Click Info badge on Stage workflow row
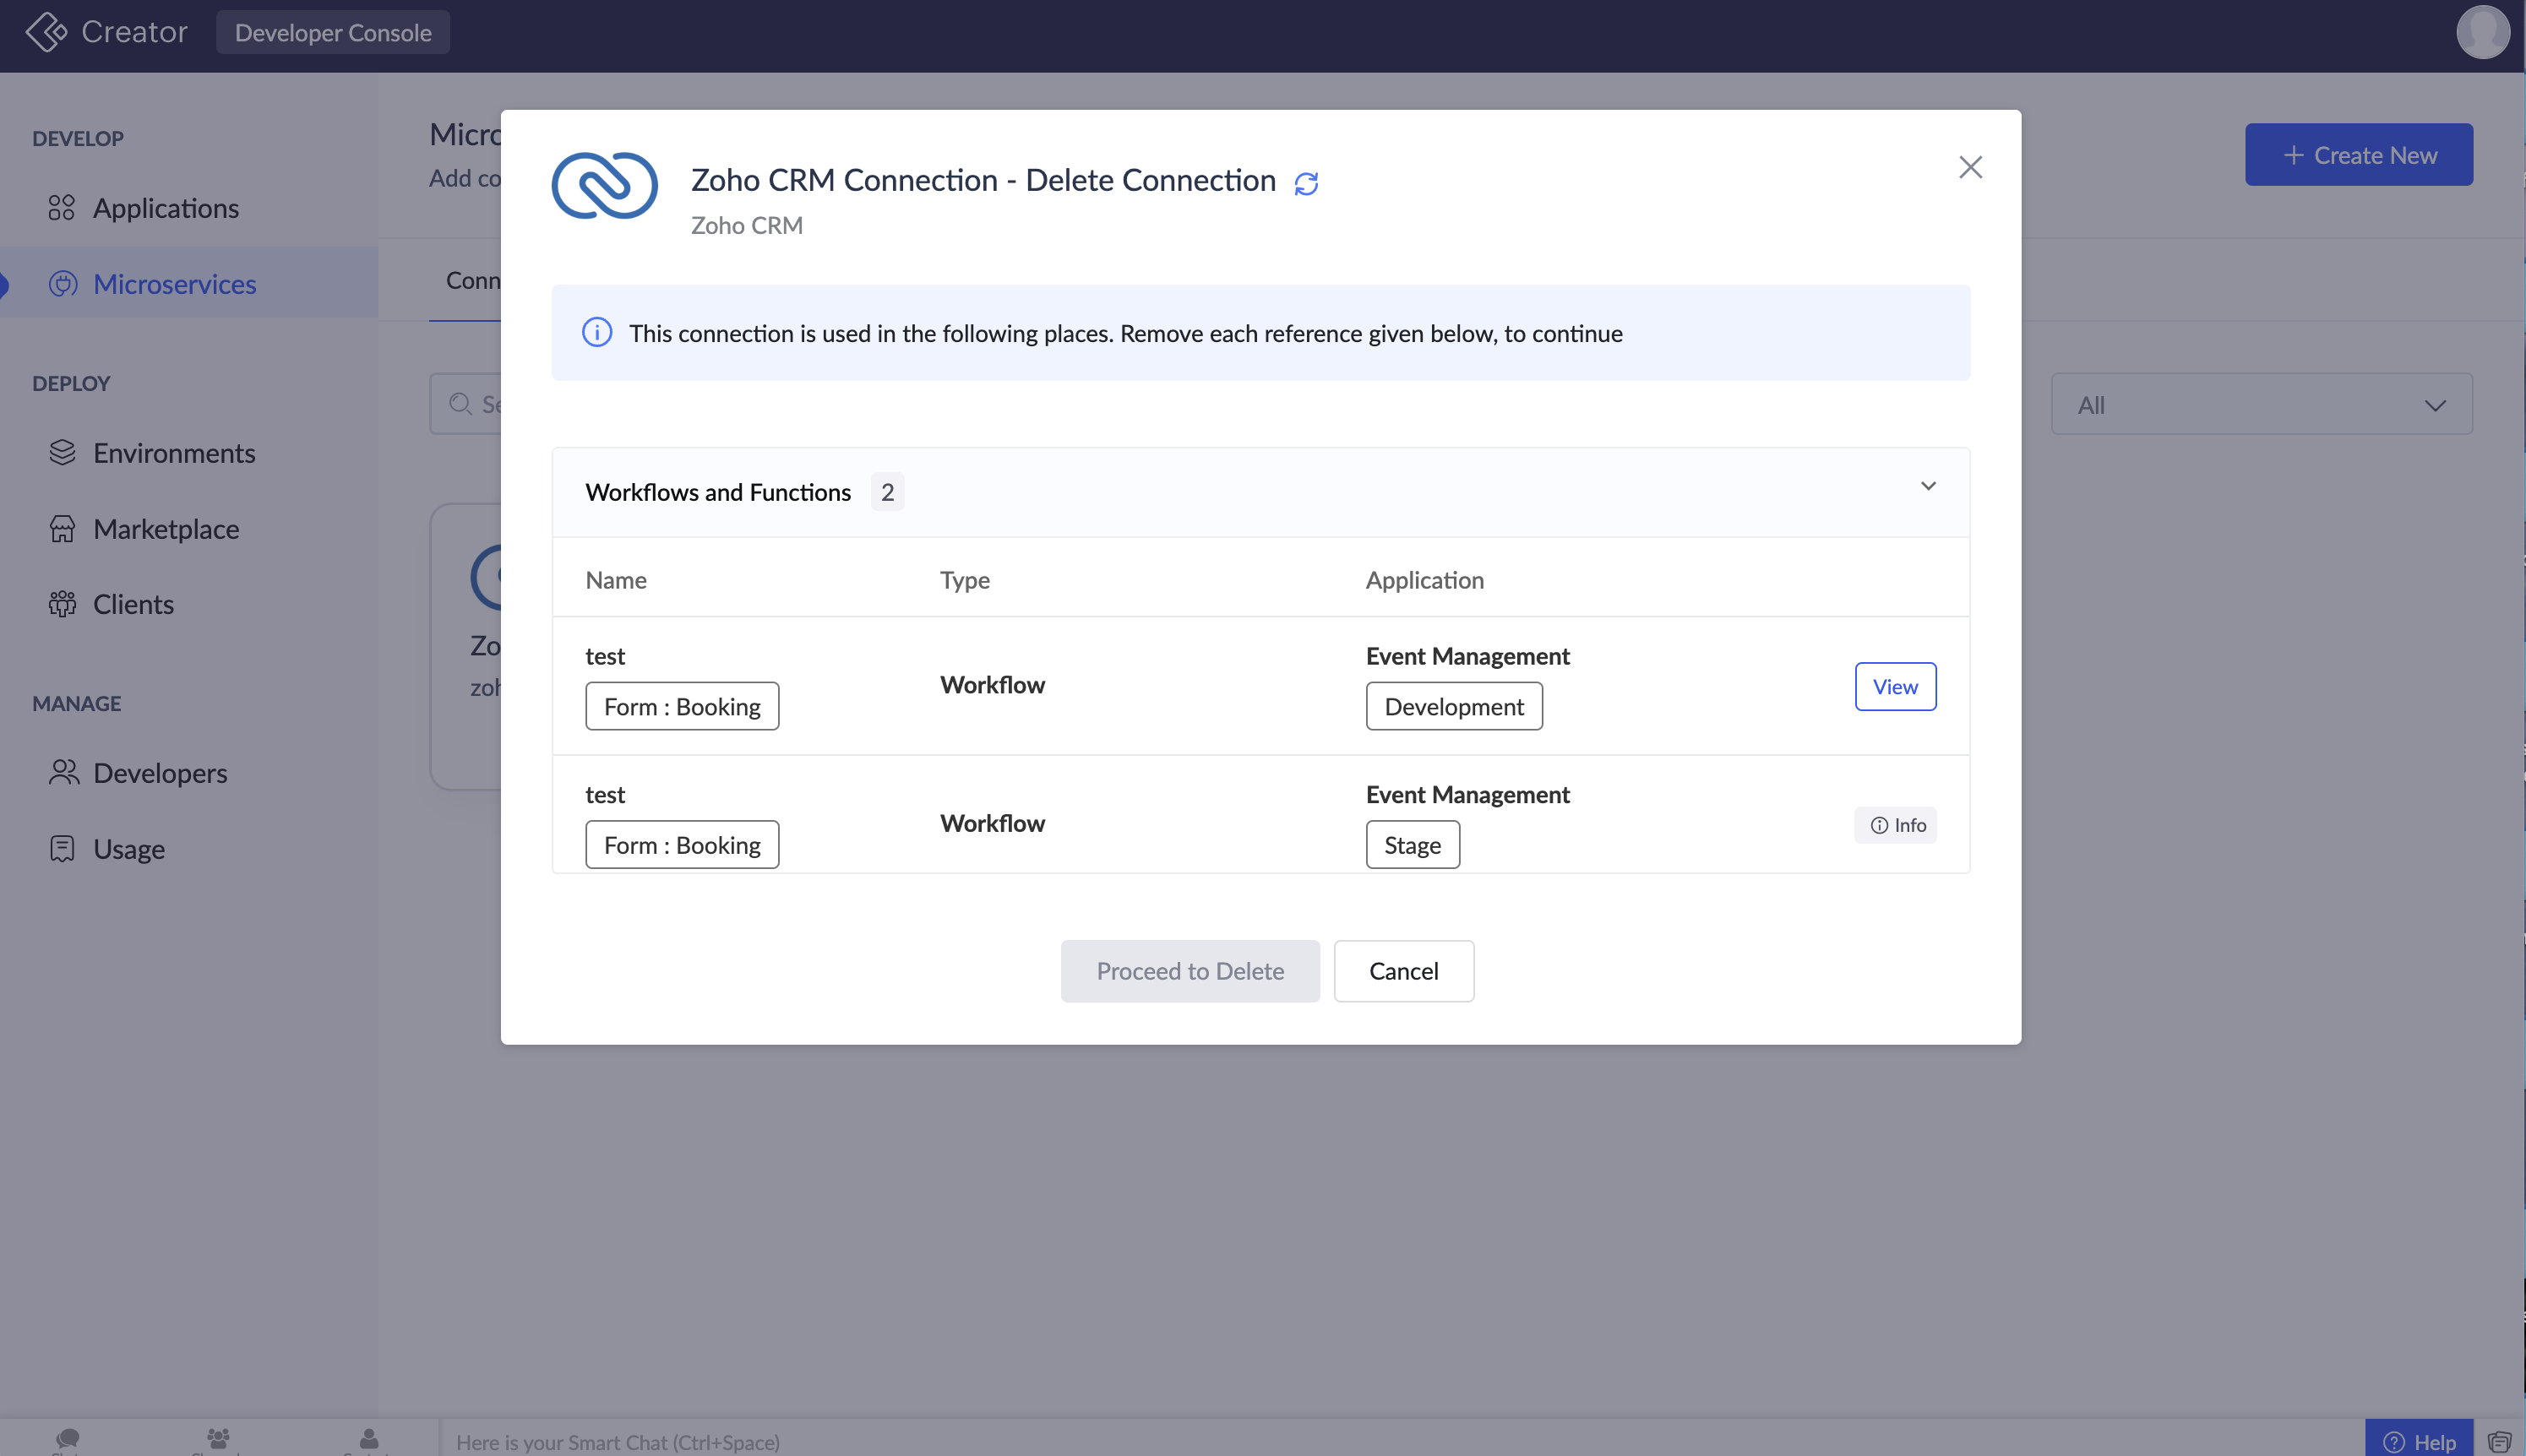2526x1456 pixels. click(x=1896, y=825)
